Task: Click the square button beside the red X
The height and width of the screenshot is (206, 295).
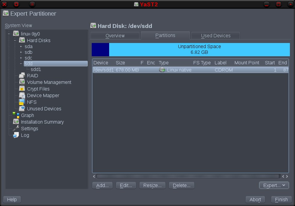Action: [16, 4]
